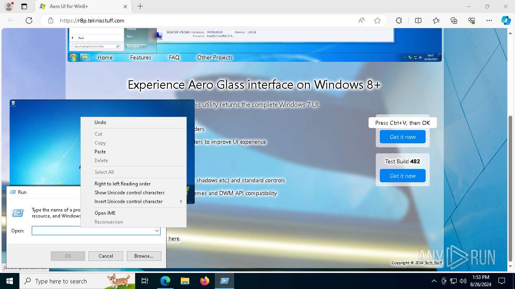
Task: Open Task View on taskbar
Action: click(x=145, y=281)
